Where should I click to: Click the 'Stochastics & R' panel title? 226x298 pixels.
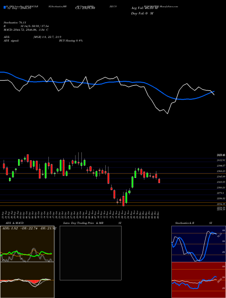click(184, 223)
